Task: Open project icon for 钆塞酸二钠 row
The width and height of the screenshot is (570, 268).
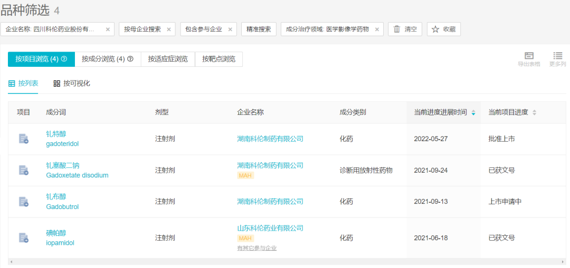Action: point(24,171)
